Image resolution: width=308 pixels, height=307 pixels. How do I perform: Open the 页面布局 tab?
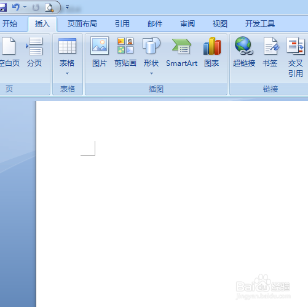point(82,24)
